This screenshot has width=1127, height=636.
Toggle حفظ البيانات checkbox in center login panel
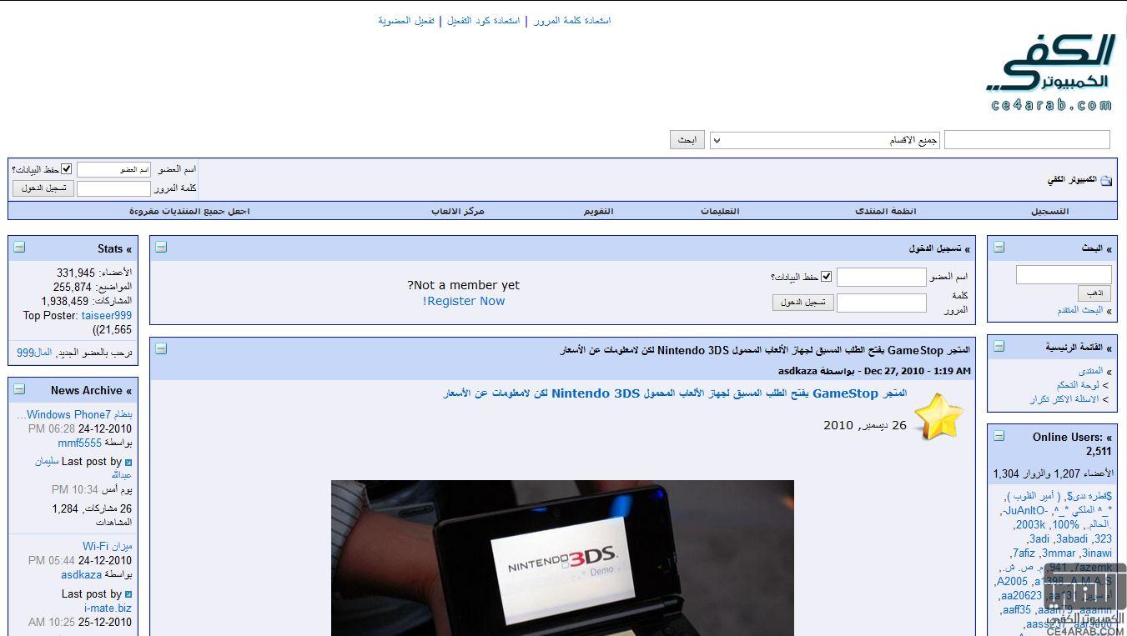point(827,277)
